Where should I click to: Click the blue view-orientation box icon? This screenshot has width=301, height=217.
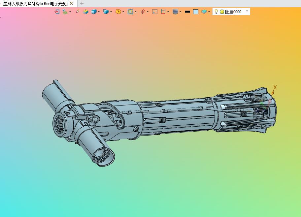[106, 12]
